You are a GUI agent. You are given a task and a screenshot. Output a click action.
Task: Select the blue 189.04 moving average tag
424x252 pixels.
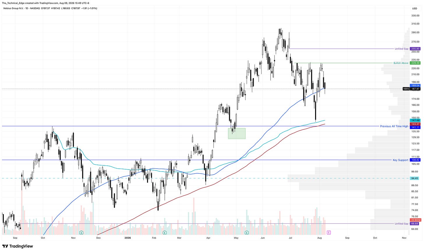(415, 86)
